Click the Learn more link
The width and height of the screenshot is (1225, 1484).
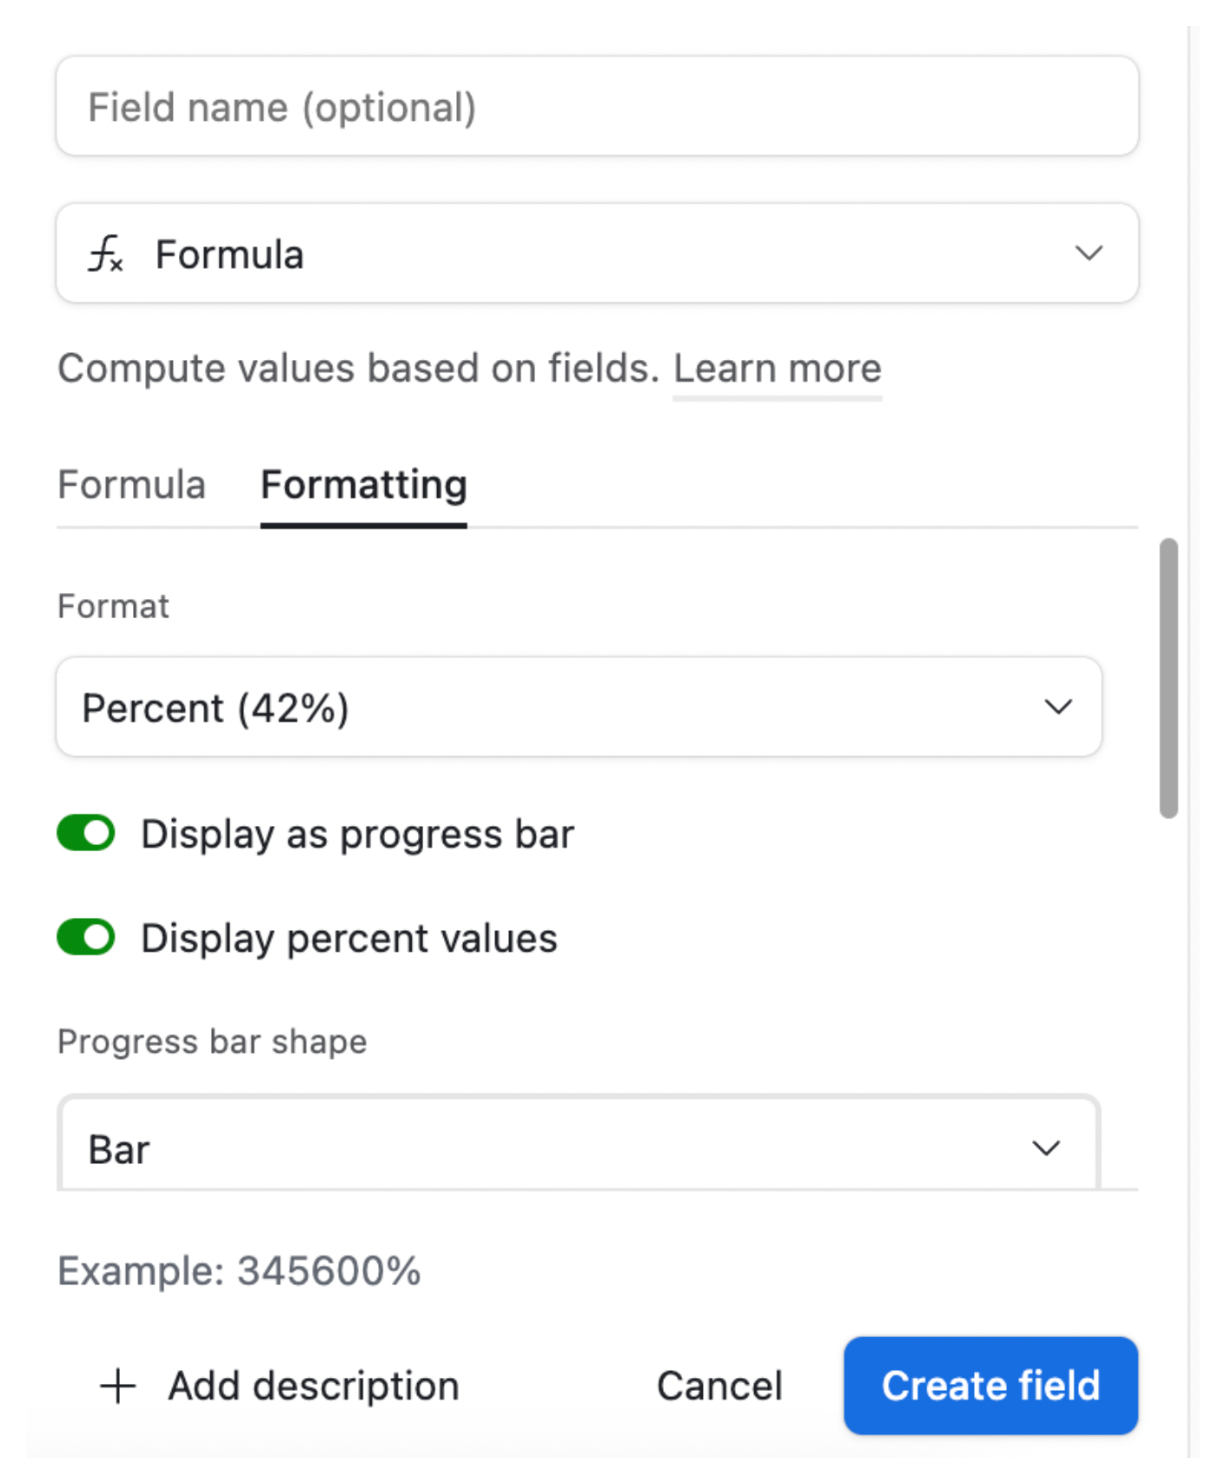pyautogui.click(x=777, y=368)
